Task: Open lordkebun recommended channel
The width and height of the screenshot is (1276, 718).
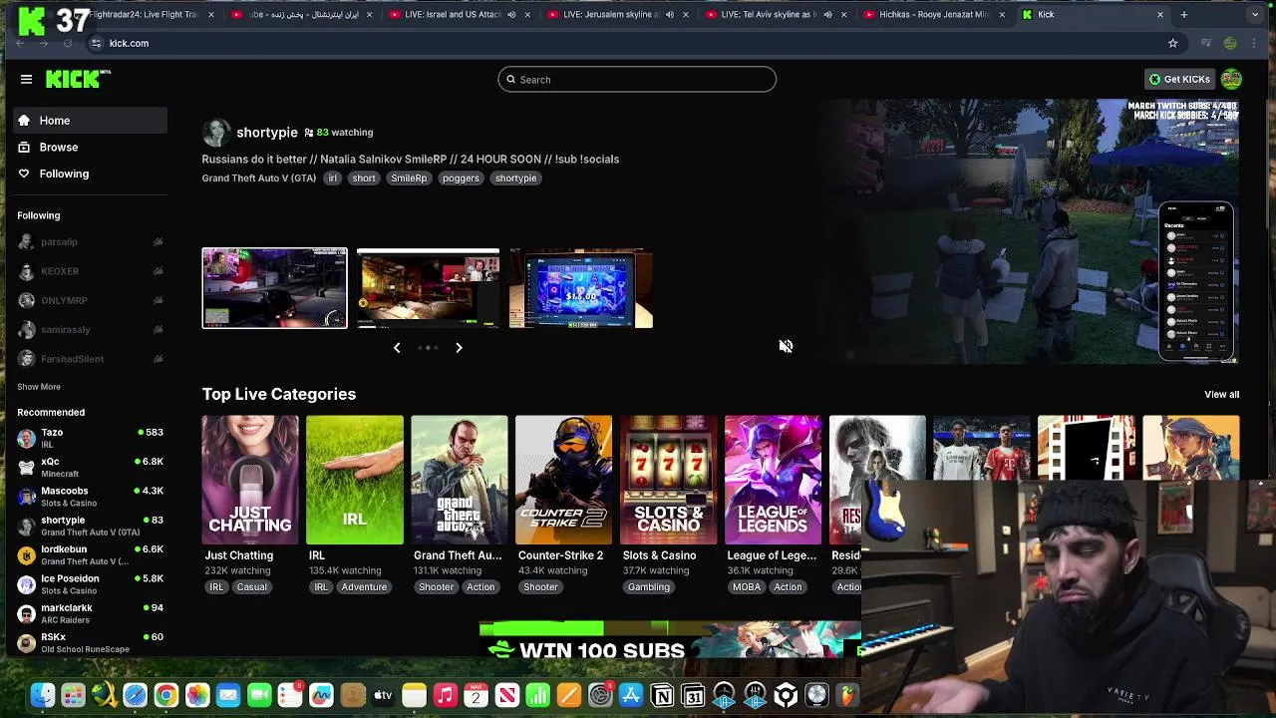Action: pos(91,554)
